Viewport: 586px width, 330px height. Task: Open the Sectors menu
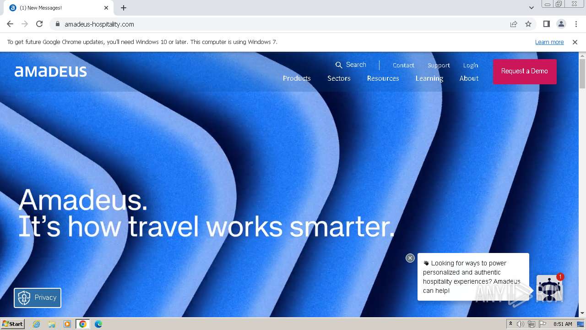(x=339, y=78)
